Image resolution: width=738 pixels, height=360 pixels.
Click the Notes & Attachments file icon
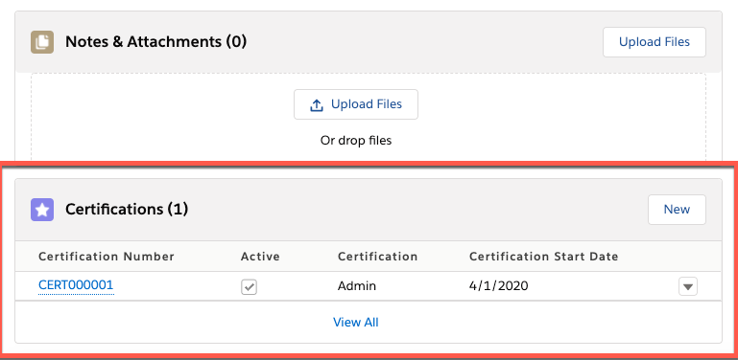click(42, 42)
